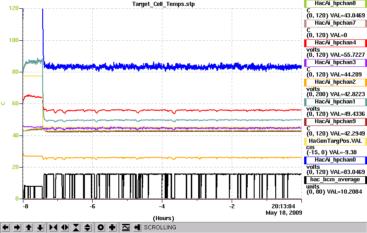367x233 pixels.
Task: Select the HacAi_hpchan7 curve legend
Action: coord(335,23)
